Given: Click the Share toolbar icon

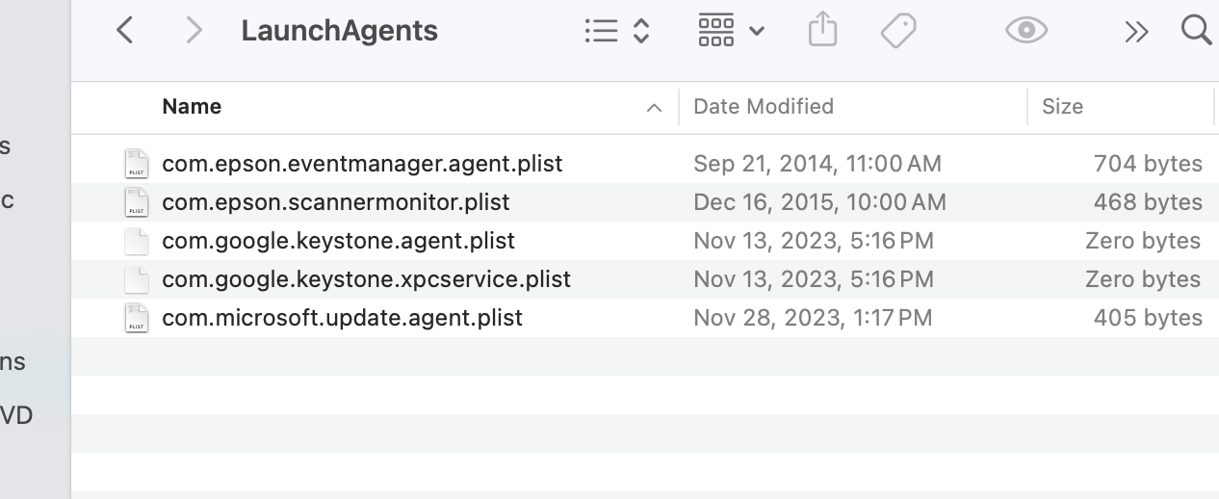Looking at the screenshot, I should 822,31.
